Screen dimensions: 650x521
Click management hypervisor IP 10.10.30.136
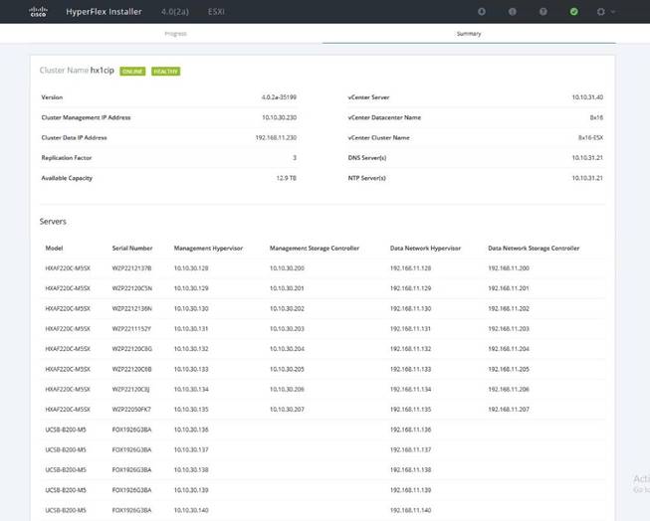coord(191,430)
